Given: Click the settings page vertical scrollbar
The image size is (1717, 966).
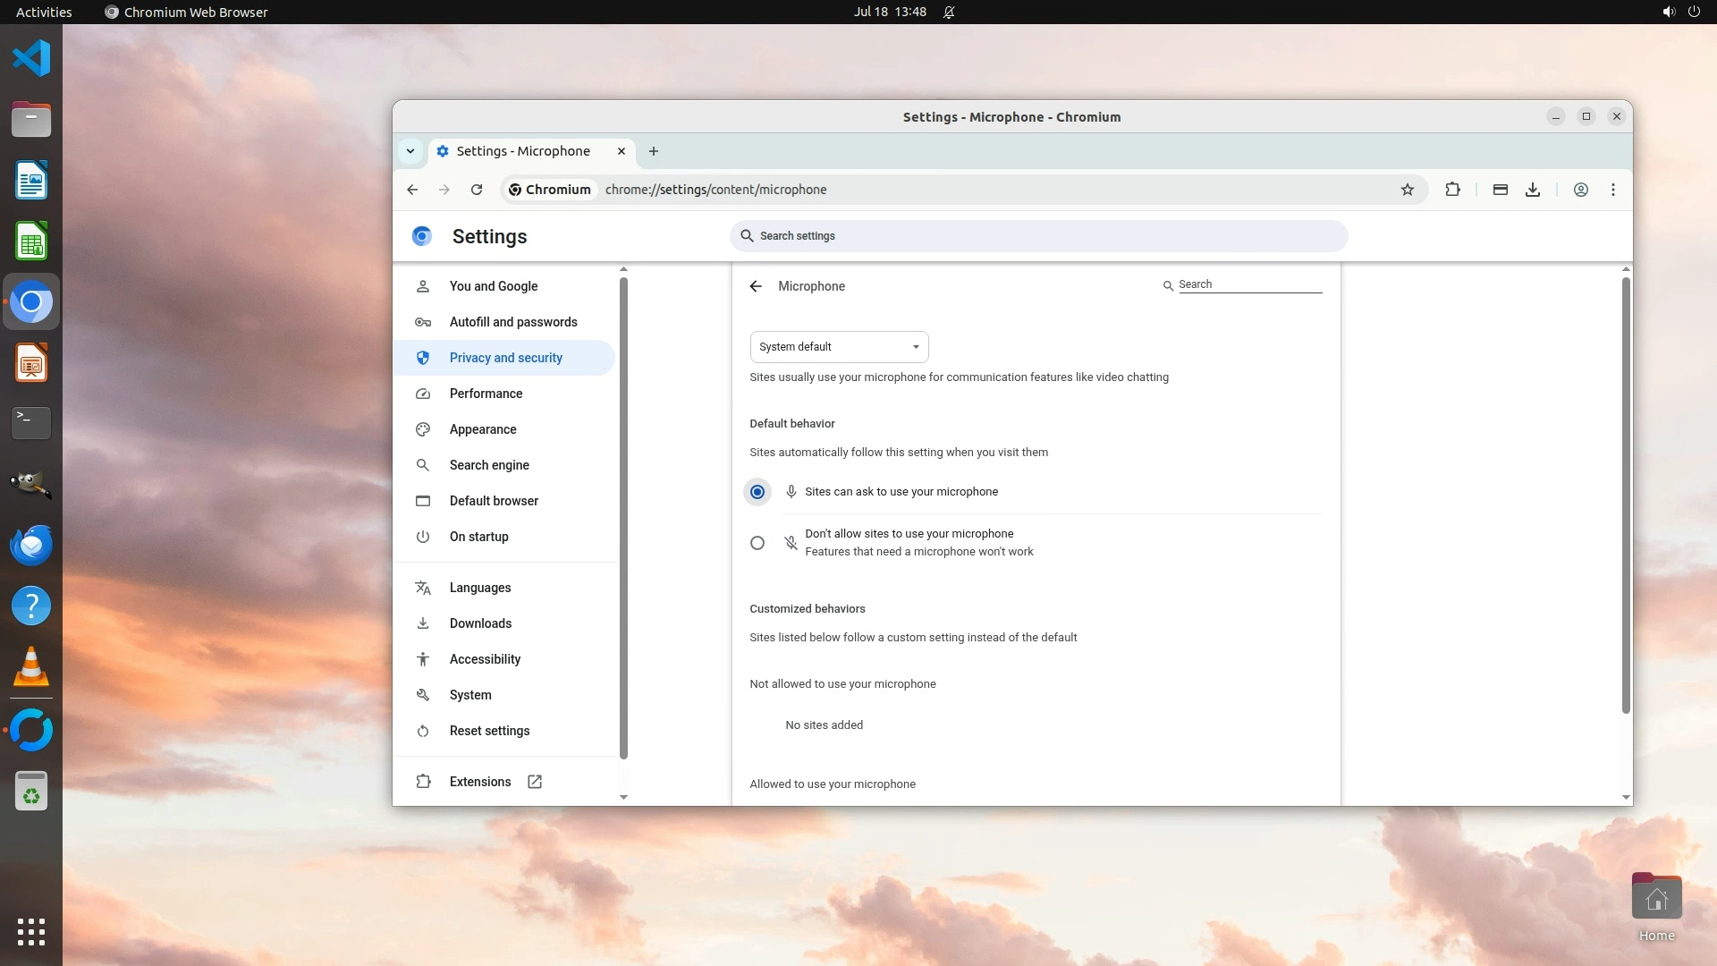Looking at the screenshot, I should pos(1625,494).
